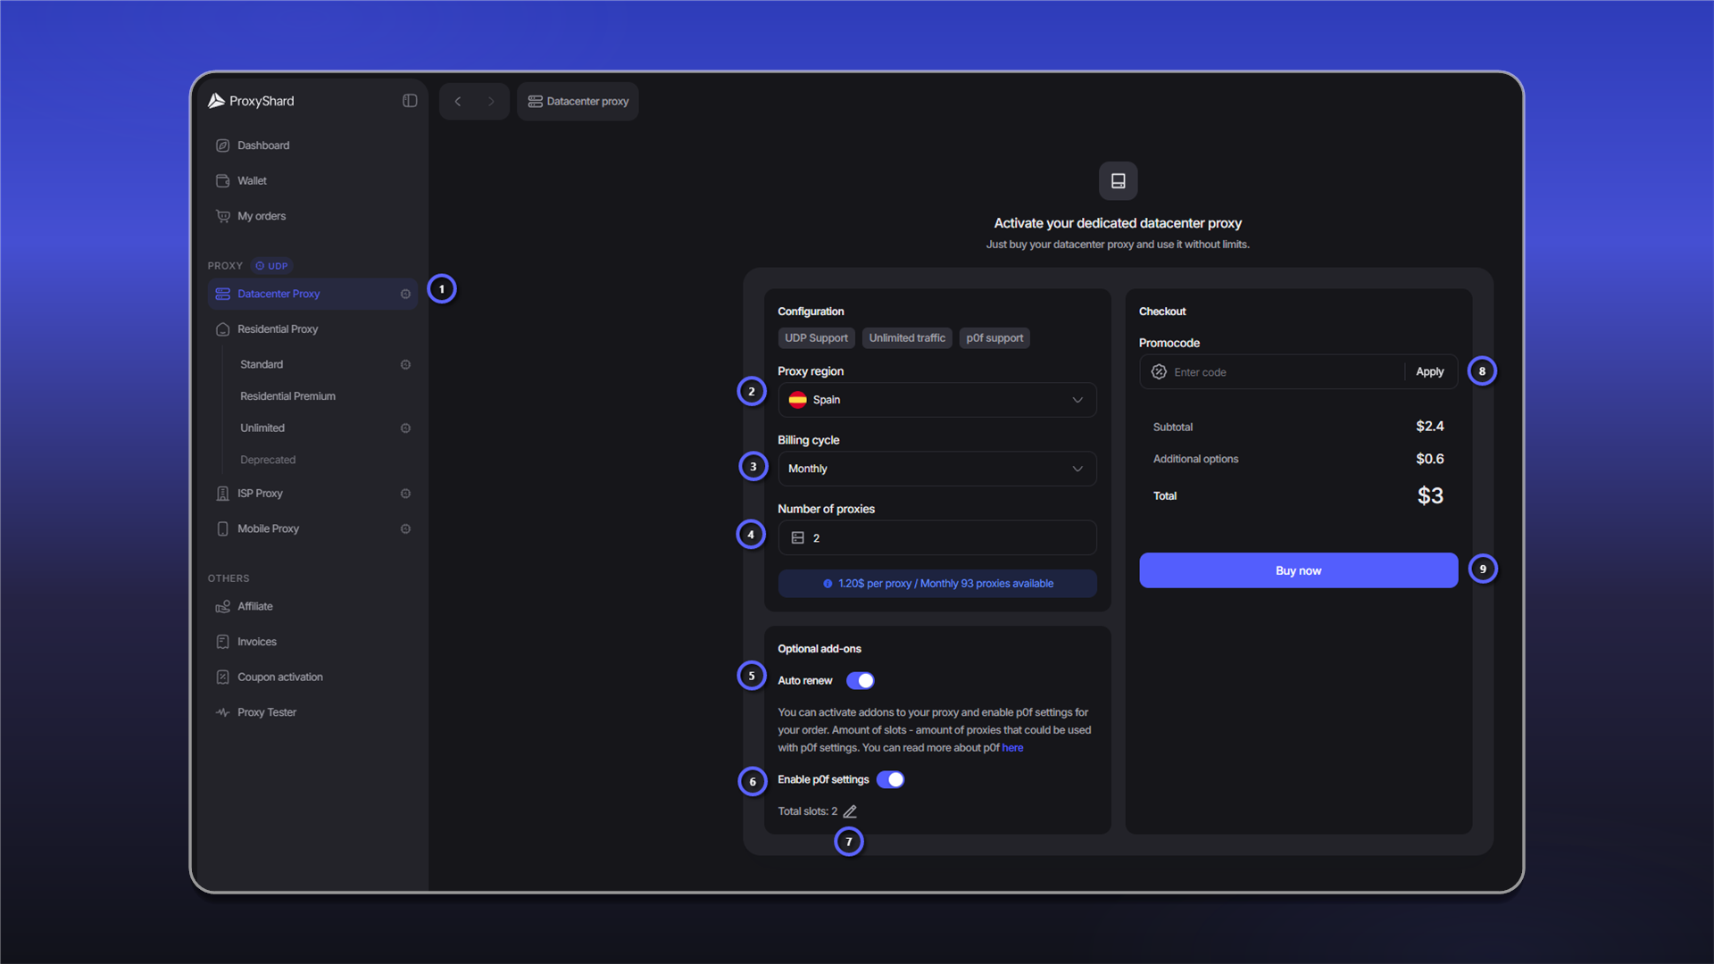The width and height of the screenshot is (1714, 964).
Task: Select the Deprecated proxy option
Action: 268,461
